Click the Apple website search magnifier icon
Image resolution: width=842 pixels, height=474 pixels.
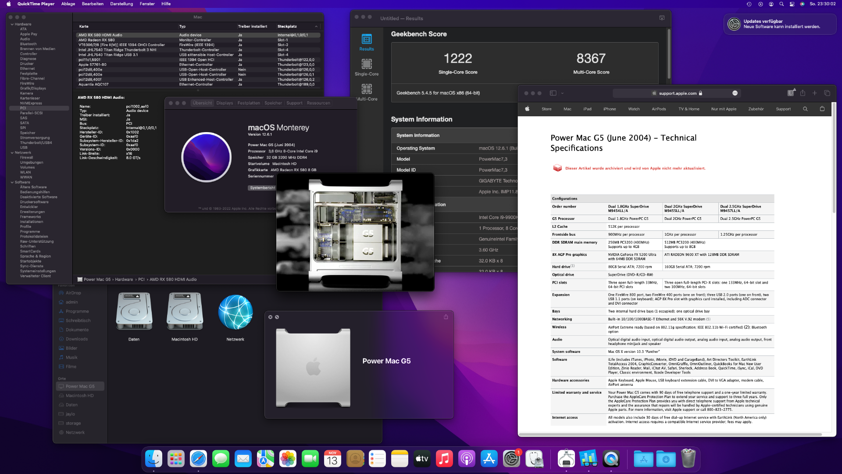(805, 109)
